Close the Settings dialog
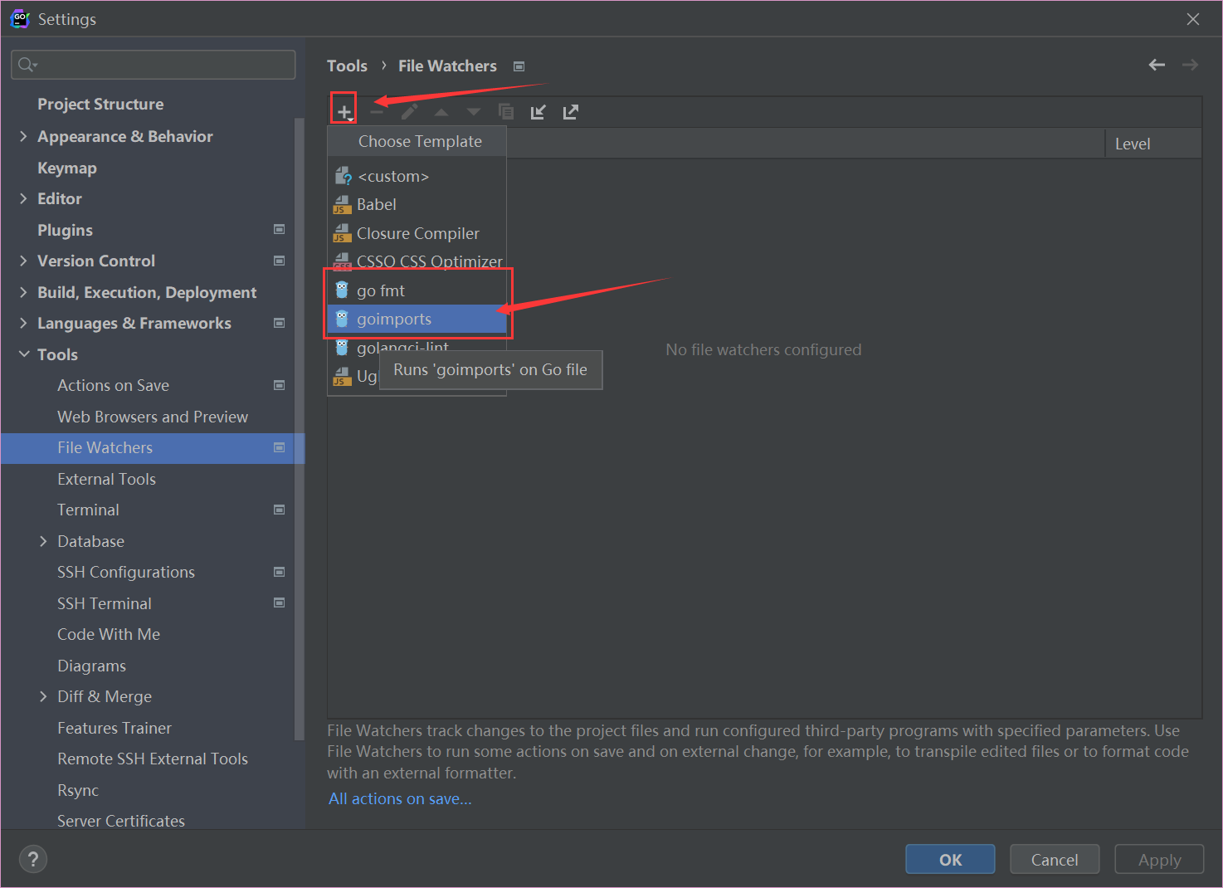The width and height of the screenshot is (1223, 888). [1193, 19]
